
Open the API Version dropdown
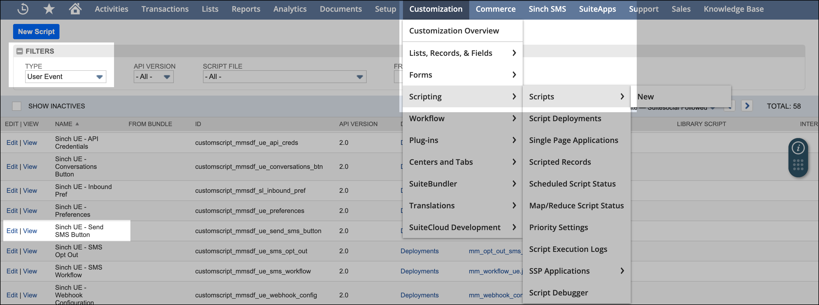click(x=167, y=77)
